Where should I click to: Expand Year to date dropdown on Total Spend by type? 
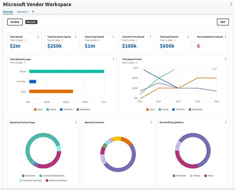point(17,63)
